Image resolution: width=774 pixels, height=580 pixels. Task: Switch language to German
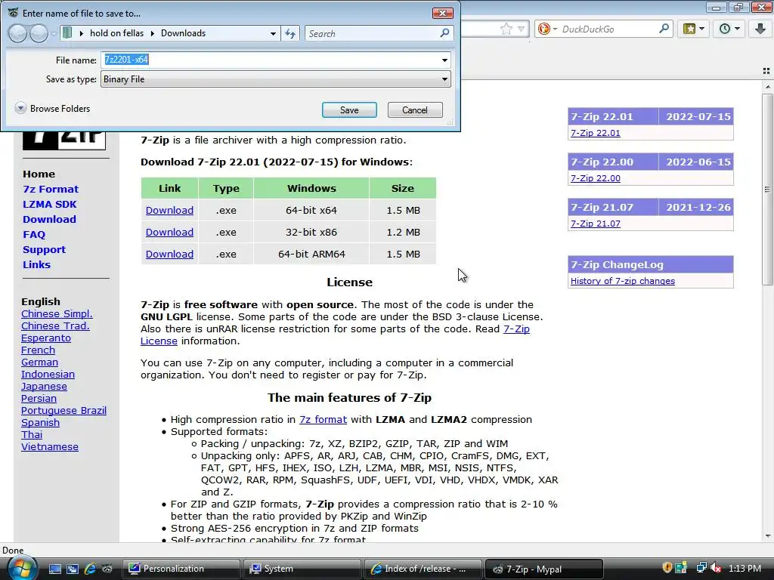(x=39, y=362)
